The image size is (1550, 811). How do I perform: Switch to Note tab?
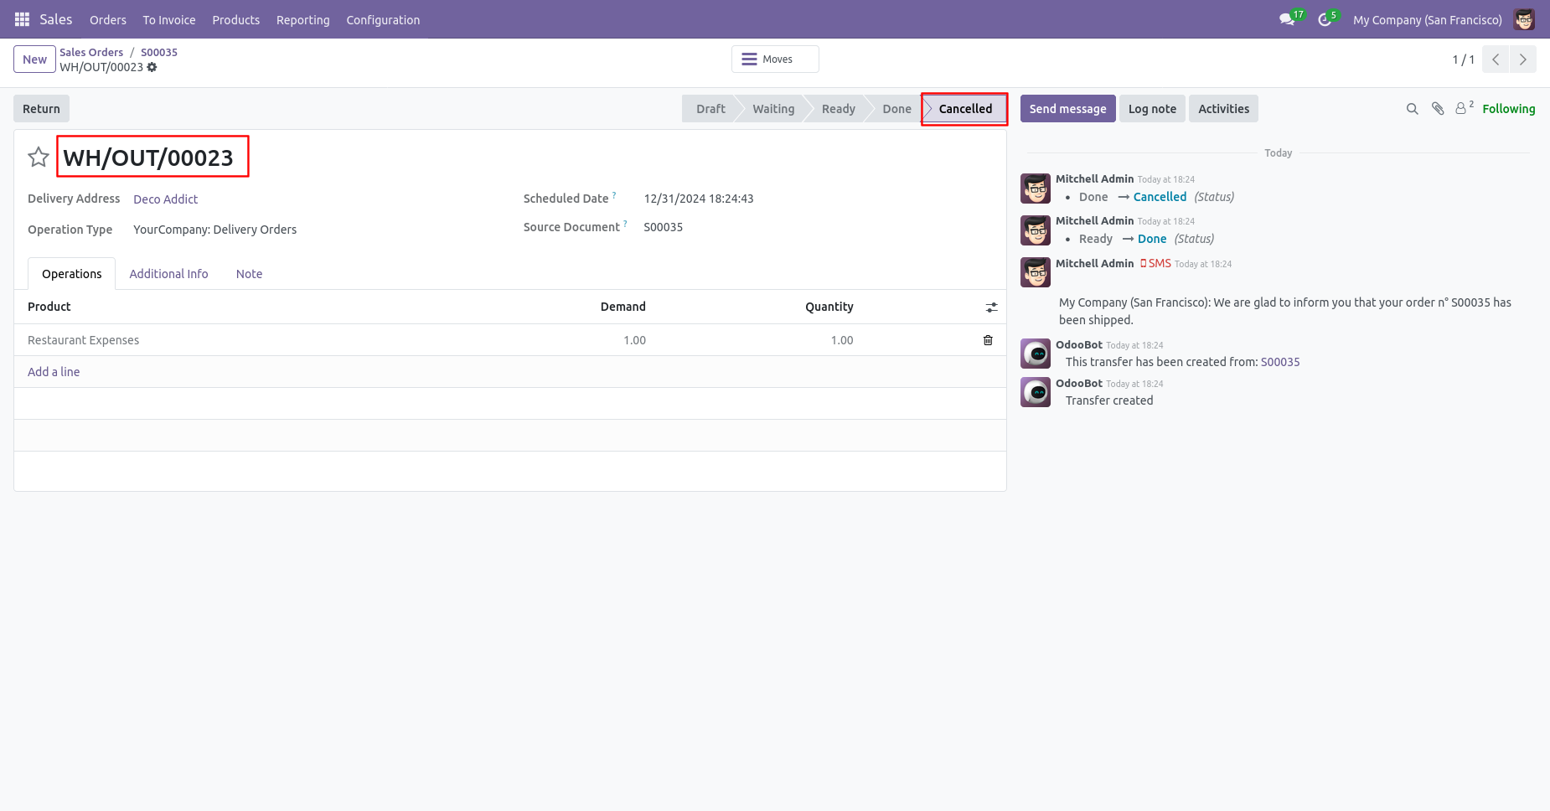tap(249, 274)
